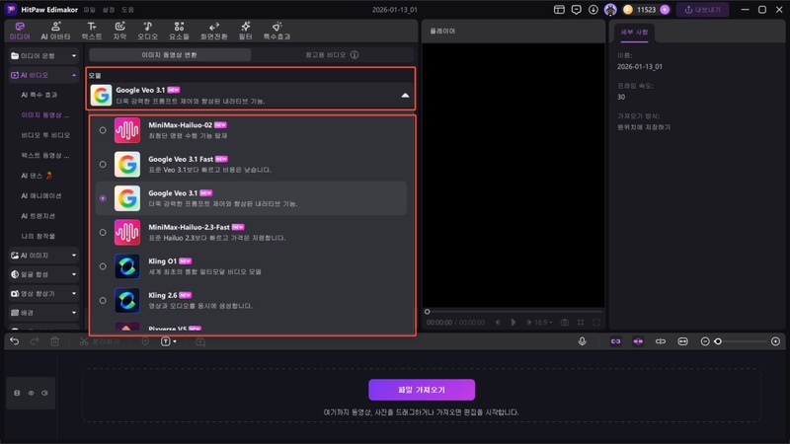The width and height of the screenshot is (790, 444).
Task: Expand the 미디어 은행 dropdown
Action: [73, 56]
